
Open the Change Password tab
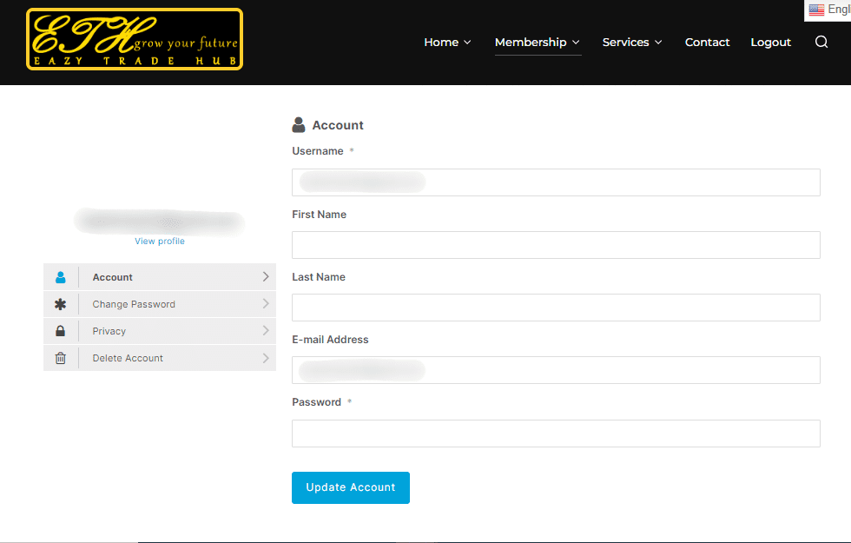coord(134,304)
